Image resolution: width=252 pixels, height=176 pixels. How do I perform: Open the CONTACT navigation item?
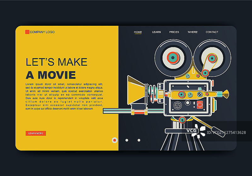point(212,32)
